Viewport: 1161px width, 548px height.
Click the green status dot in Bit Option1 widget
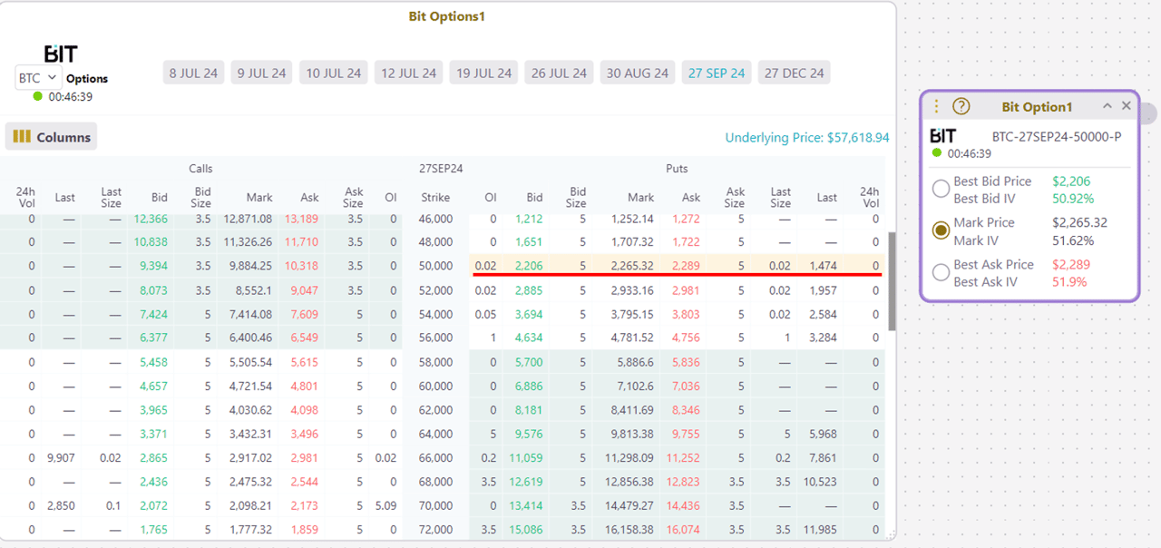point(937,153)
